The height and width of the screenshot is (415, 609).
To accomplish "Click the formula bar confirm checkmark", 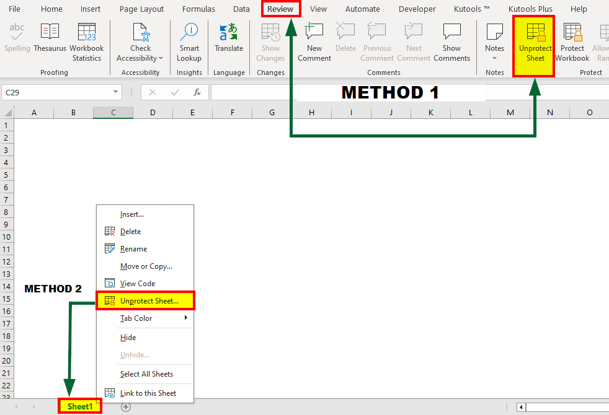I will click(175, 92).
